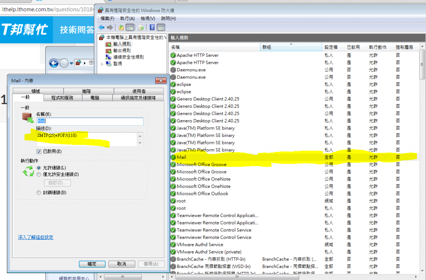Click gray disabled icon of first Daemonu.exe rule
426x280 pixels.
(173, 70)
